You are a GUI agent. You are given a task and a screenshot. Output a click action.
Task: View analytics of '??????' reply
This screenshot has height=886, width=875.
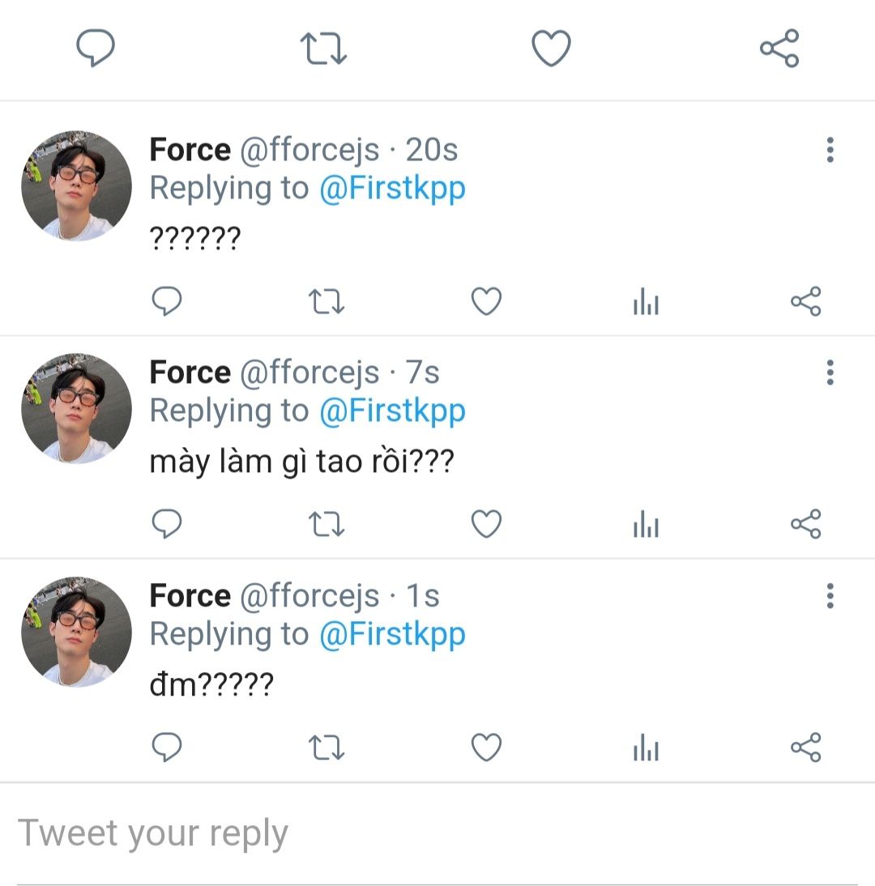tap(646, 301)
